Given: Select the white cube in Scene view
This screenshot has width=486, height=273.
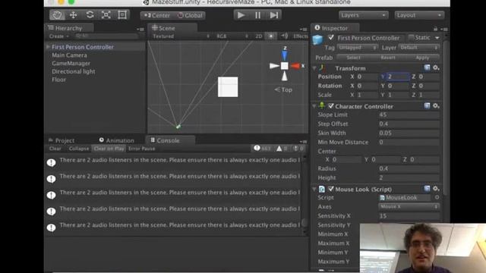Looking at the screenshot, I should pos(228,87).
